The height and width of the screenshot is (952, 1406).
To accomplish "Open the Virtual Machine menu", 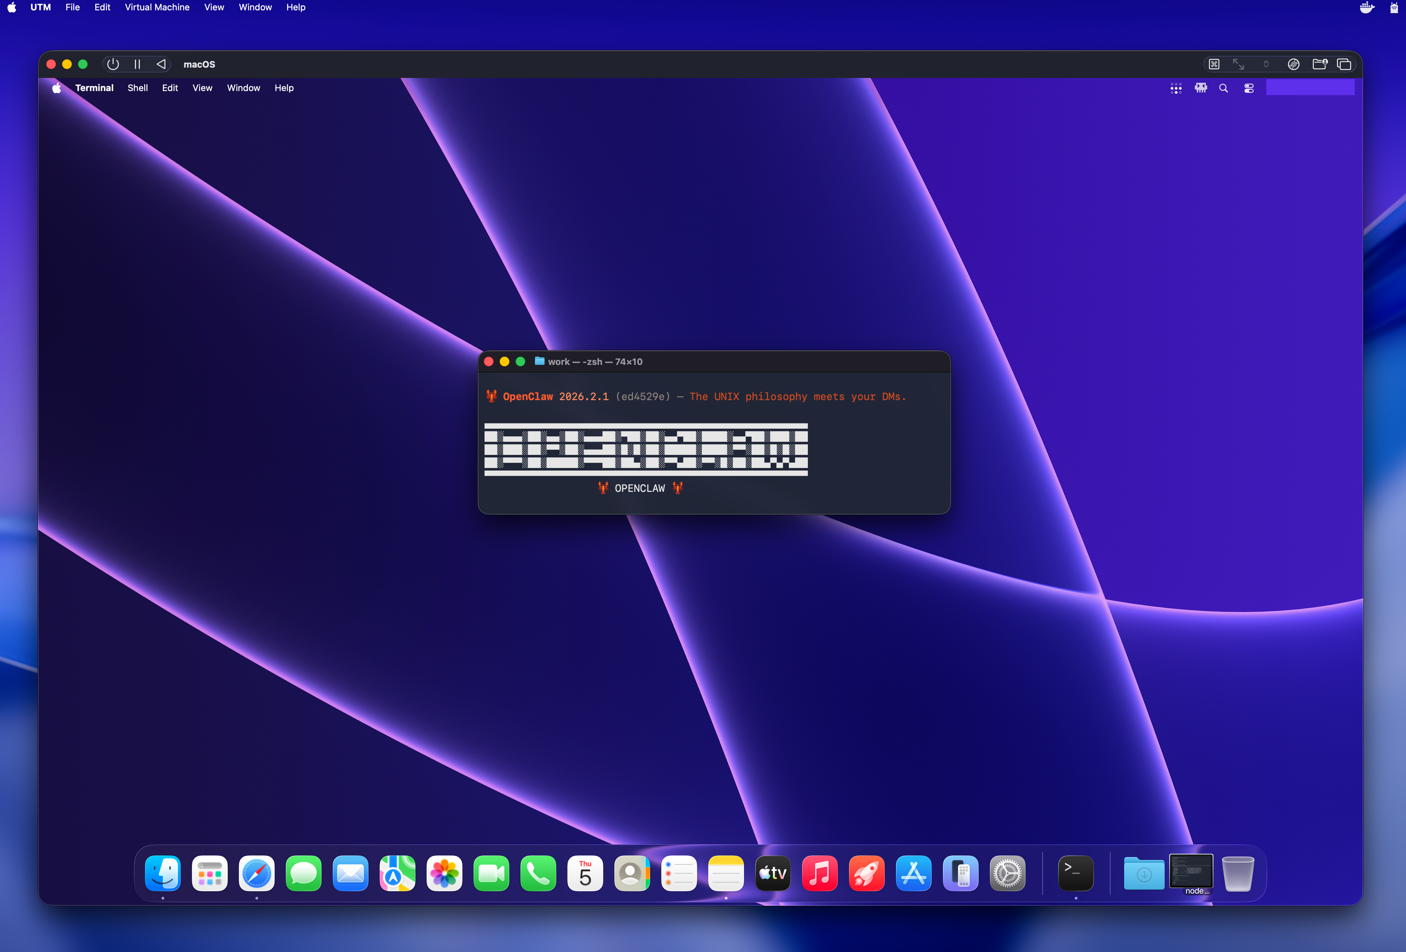I will [157, 7].
